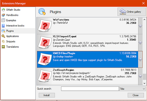Open the Applications gears icon
147x101 pixels.
[x=3, y=36]
